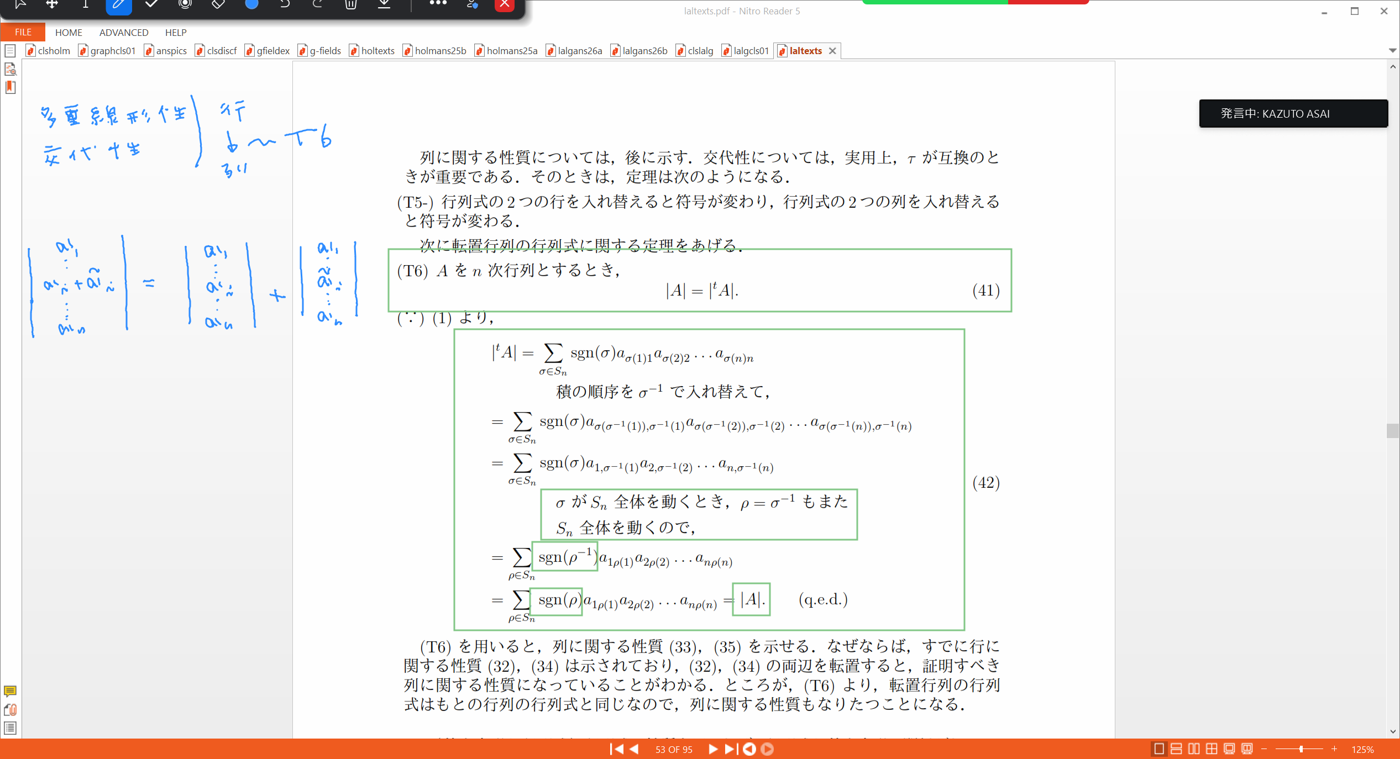Switch to the g-fields document tab
The width and height of the screenshot is (1400, 759).
coord(320,51)
